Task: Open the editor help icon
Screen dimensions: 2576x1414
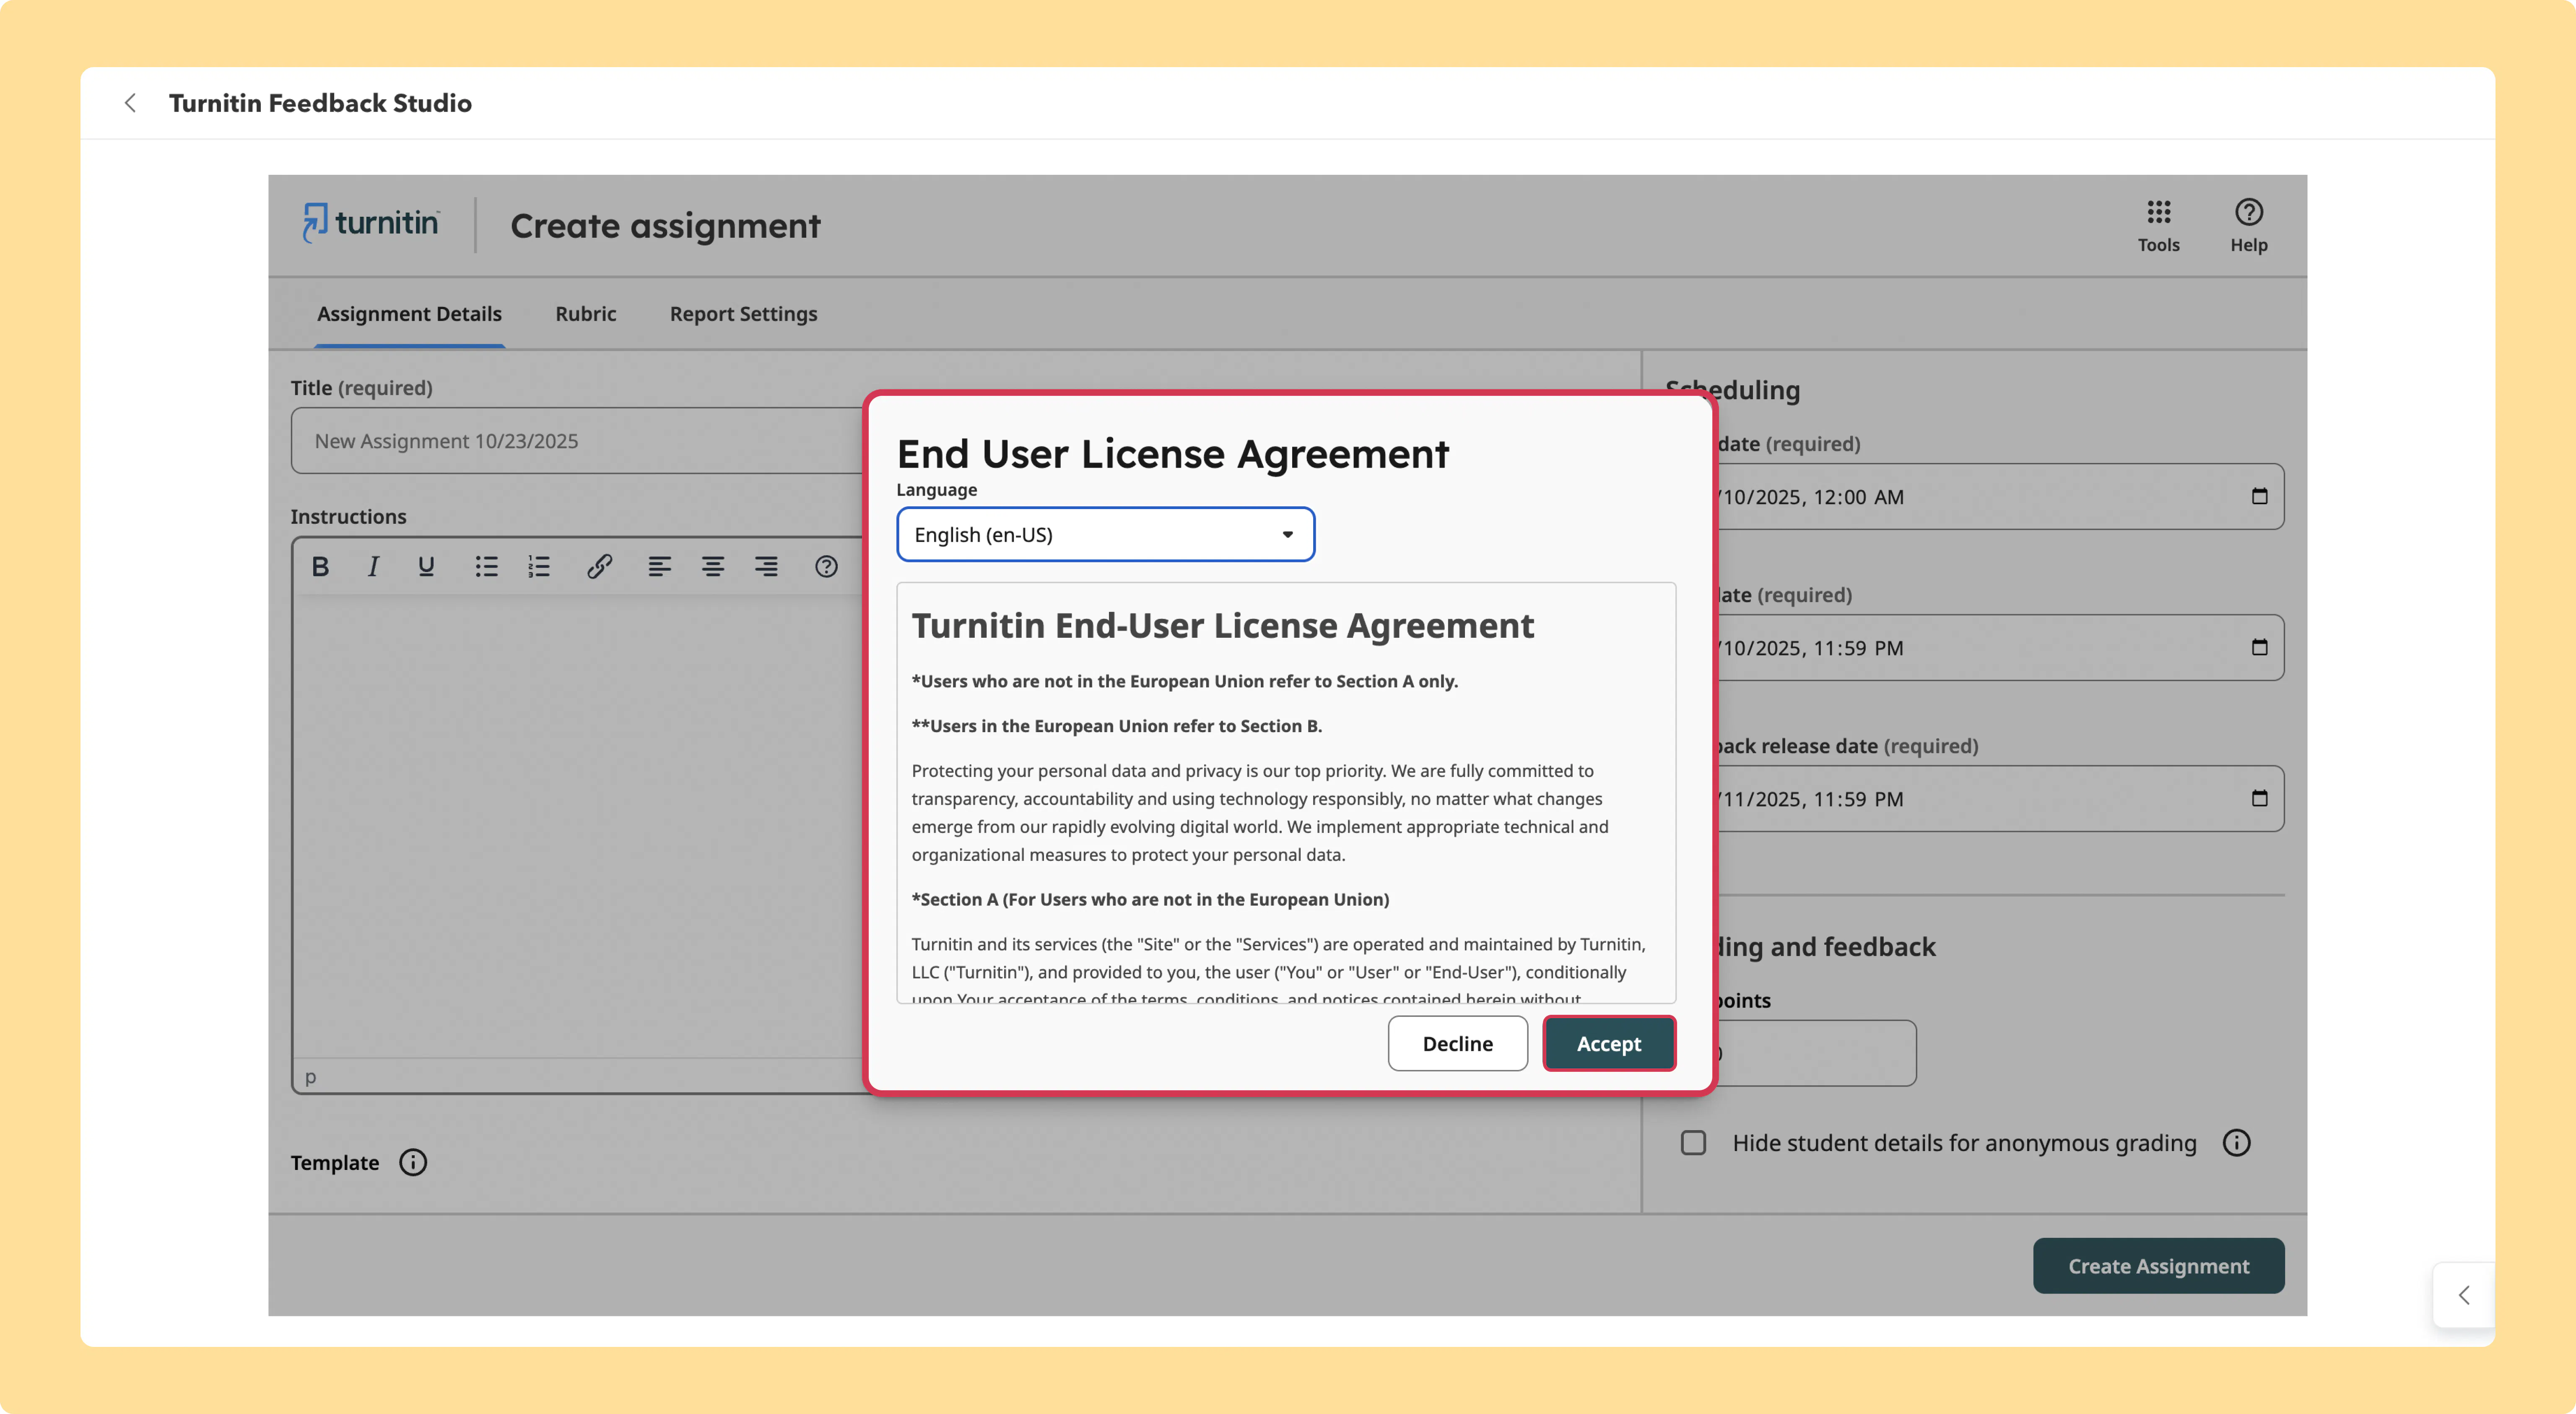Action: pos(826,567)
